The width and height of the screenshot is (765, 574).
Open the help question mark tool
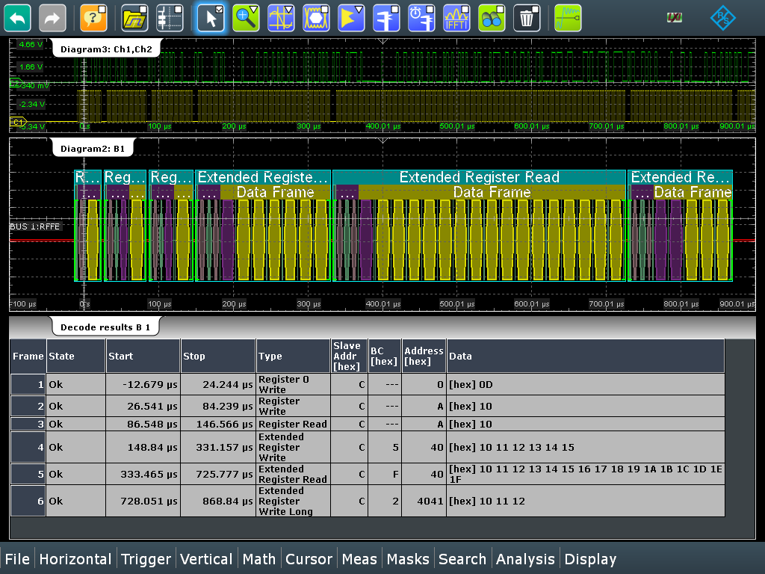coord(93,18)
